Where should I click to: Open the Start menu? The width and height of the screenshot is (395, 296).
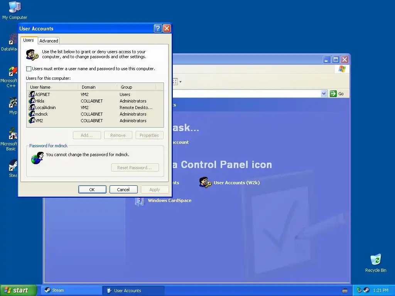point(18,290)
